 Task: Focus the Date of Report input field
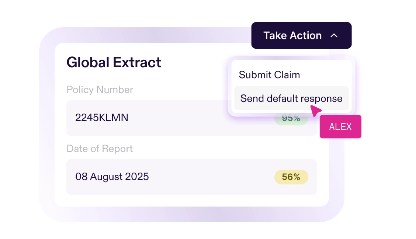click(191, 177)
